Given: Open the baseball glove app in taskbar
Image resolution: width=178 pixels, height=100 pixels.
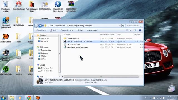Looking at the screenshot, I should pyautogui.click(x=38, y=98).
